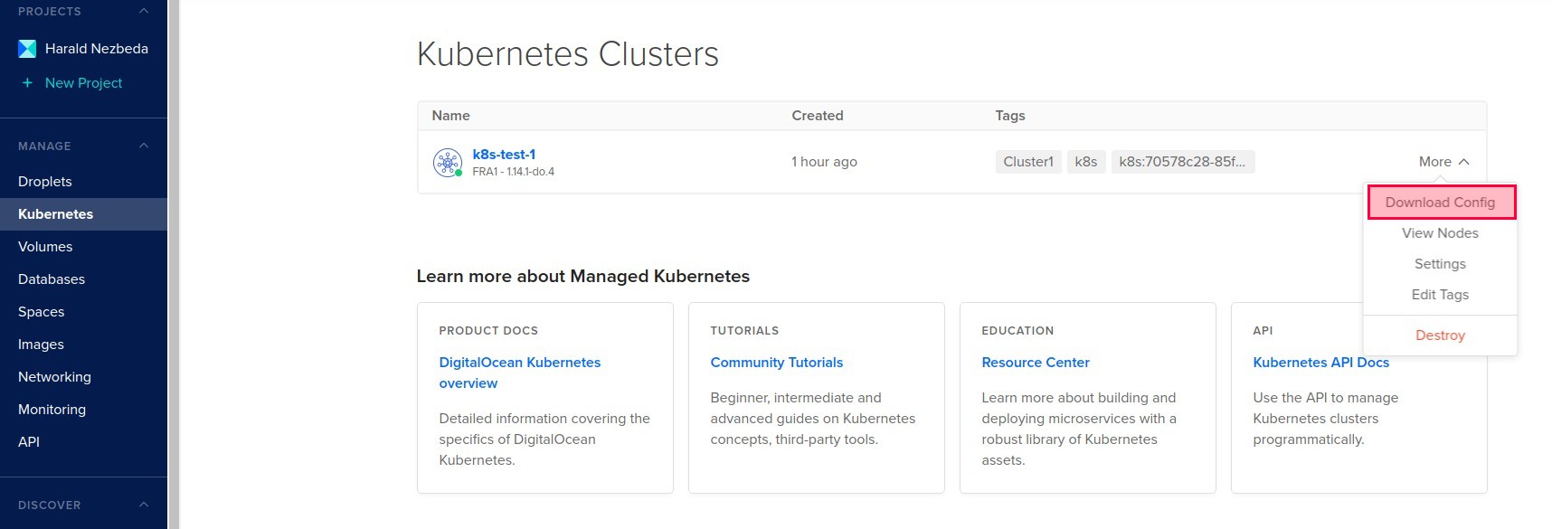Collapse the Manage sidebar section
Image resolution: width=1552 pixels, height=529 pixels.
pyautogui.click(x=144, y=146)
